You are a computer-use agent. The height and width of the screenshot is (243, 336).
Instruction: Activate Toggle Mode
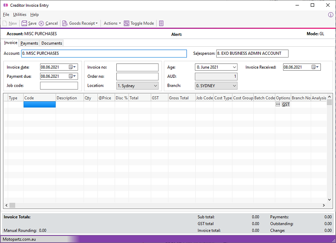[x=139, y=23]
